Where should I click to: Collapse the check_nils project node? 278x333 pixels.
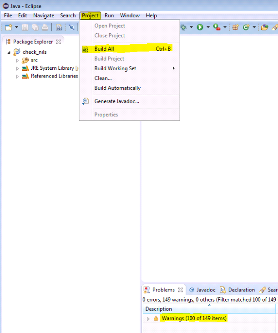pos(9,52)
